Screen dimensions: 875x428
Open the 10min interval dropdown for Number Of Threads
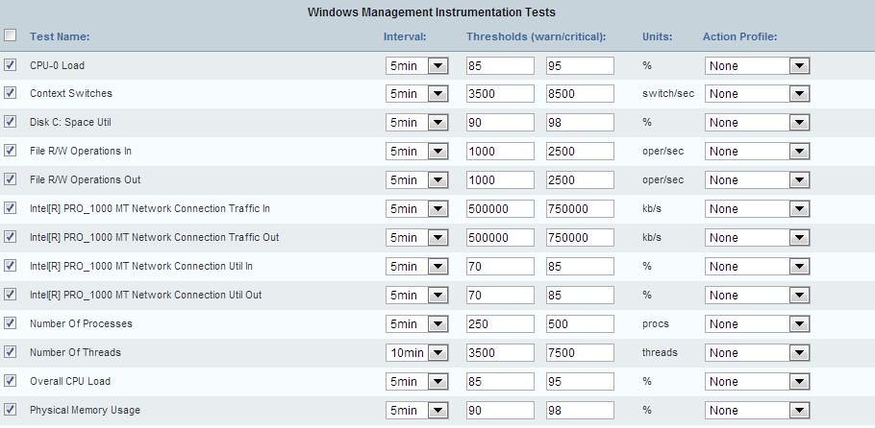pyautogui.click(x=417, y=353)
